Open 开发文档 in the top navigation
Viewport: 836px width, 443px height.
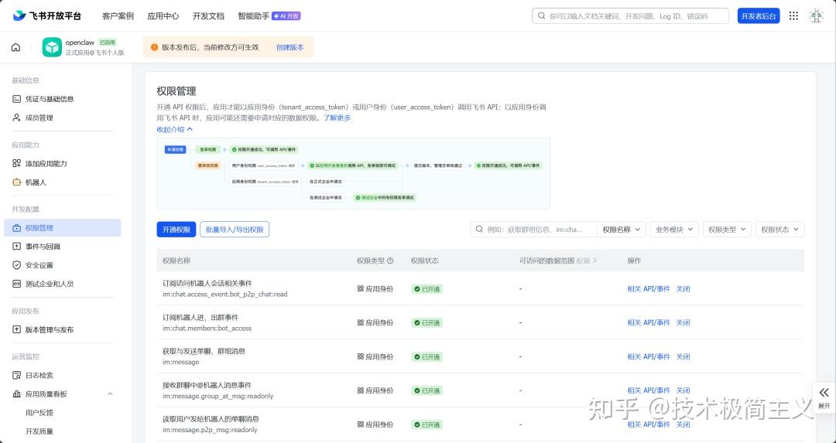pos(208,15)
